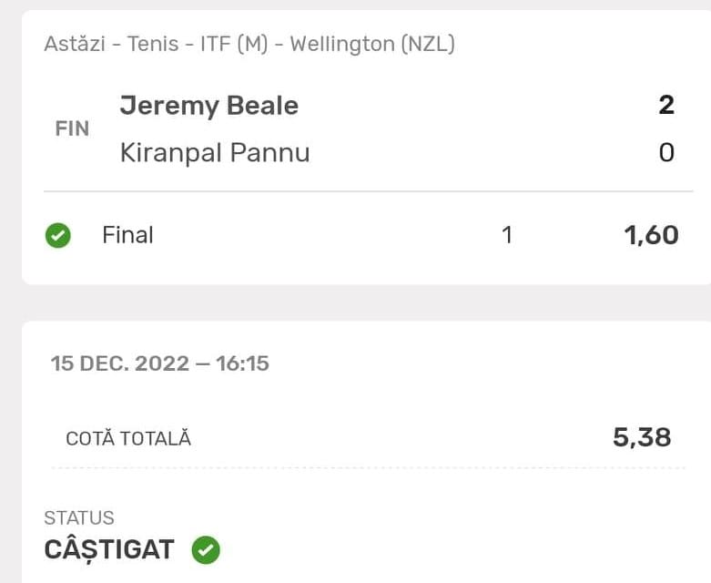The height and width of the screenshot is (583, 711).
Task: Click the selection value 1 in Final row
Action: (x=507, y=236)
